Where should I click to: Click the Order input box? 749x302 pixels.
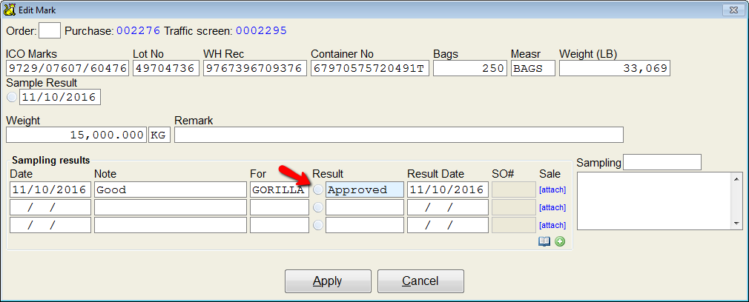(x=50, y=30)
